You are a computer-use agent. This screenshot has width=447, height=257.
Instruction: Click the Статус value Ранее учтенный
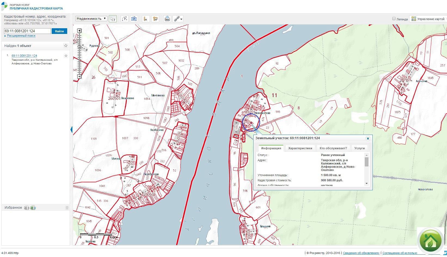[x=333, y=155]
